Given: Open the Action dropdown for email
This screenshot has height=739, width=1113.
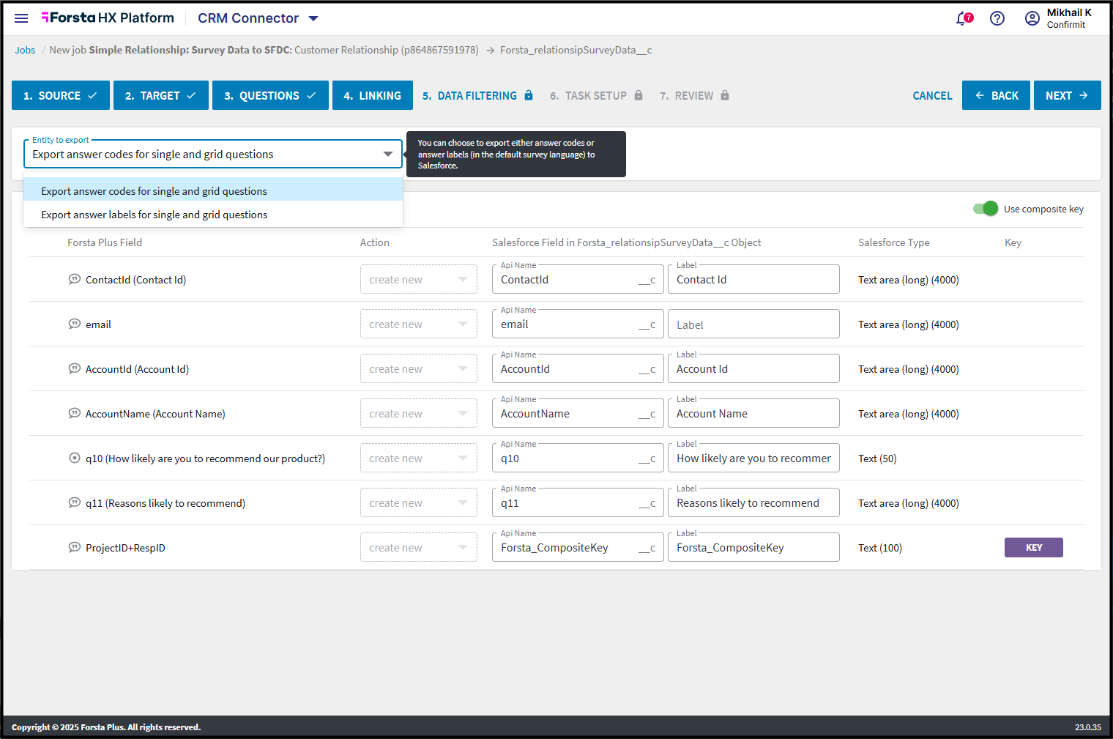Looking at the screenshot, I should point(419,324).
